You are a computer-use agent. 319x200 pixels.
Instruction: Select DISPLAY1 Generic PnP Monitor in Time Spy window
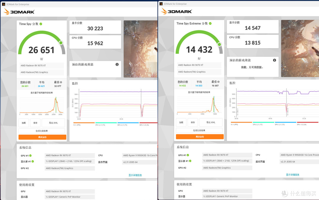(70, 197)
